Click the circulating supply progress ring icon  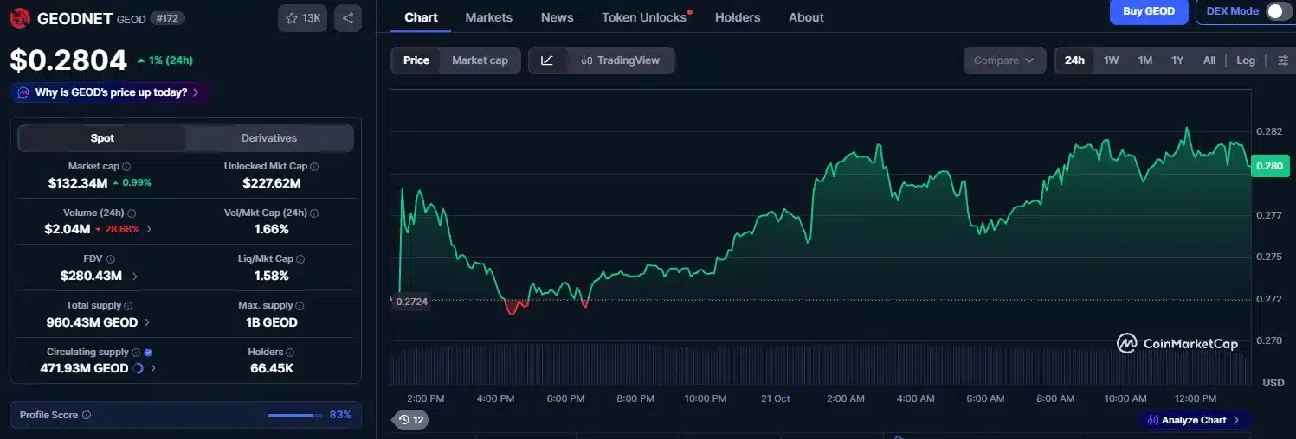(x=139, y=368)
